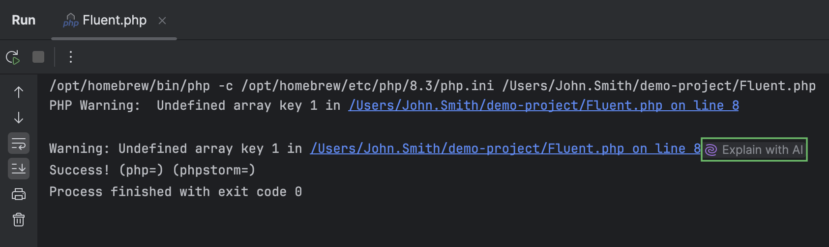This screenshot has width=829, height=247.
Task: Click the Run tool window title
Action: tap(24, 21)
